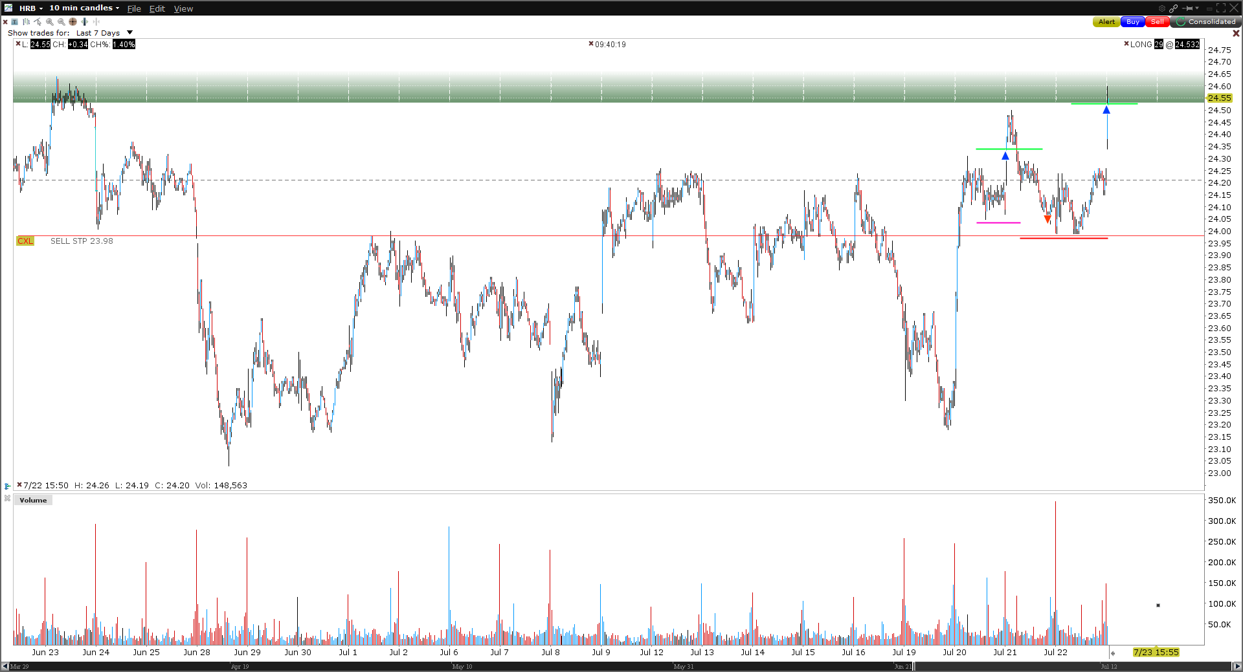Click the Jun 23 date label

(x=45, y=652)
